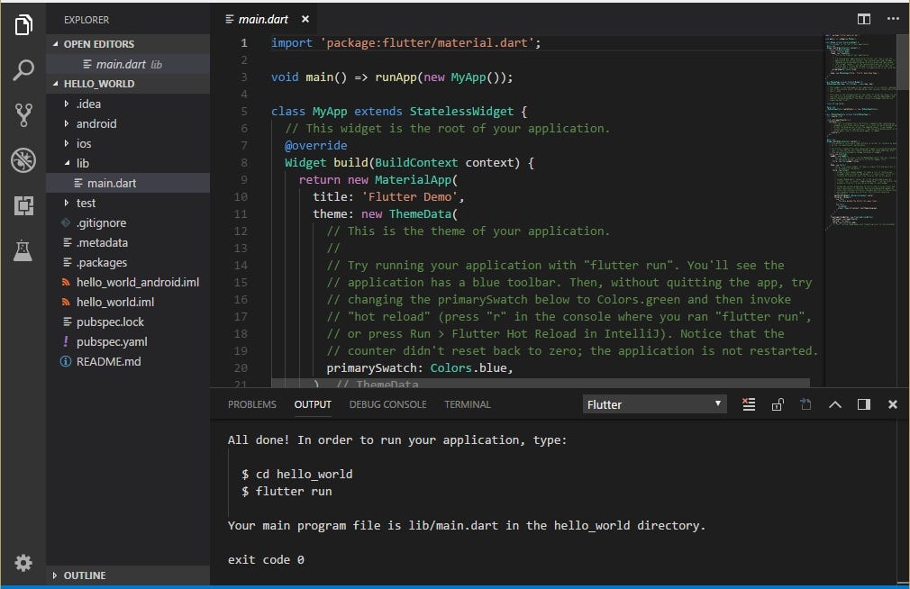Maximize the panel with chevron icon
Image resolution: width=910 pixels, height=589 pixels.
(835, 404)
